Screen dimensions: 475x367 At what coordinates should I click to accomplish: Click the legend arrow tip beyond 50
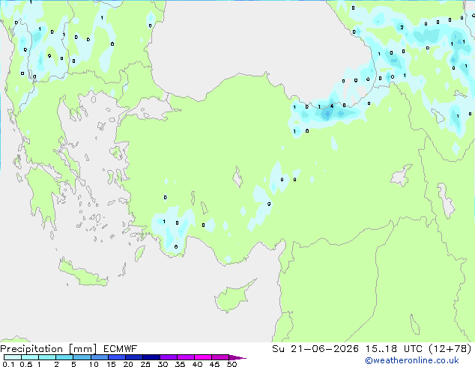click(x=237, y=357)
